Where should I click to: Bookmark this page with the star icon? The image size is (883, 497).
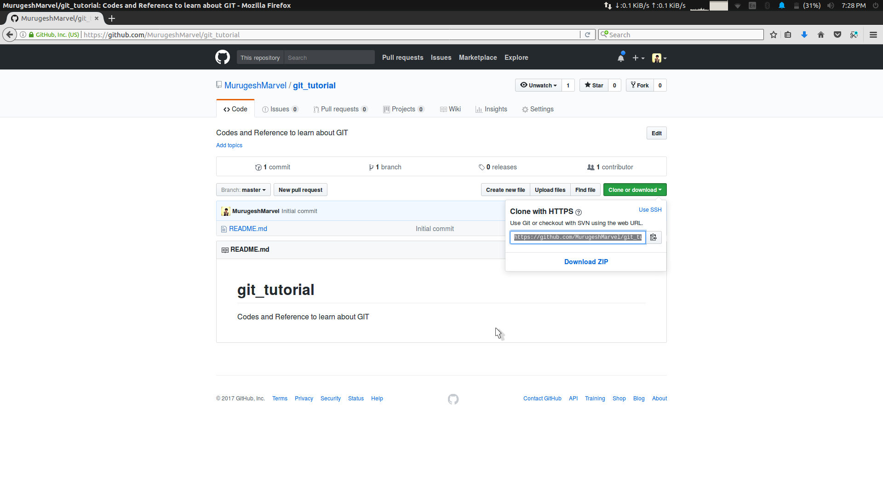pyautogui.click(x=774, y=35)
